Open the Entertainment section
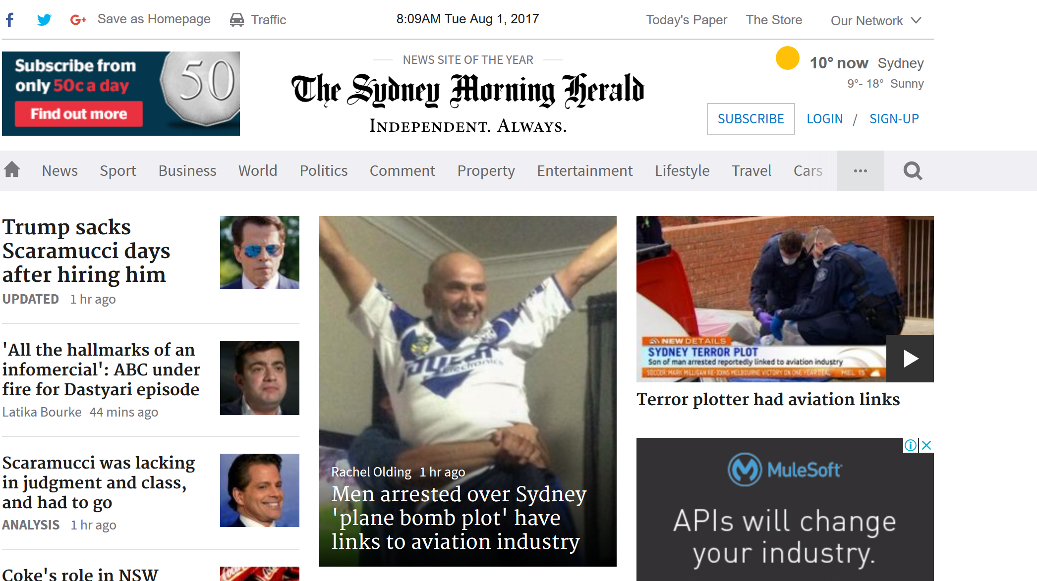This screenshot has height=581, width=1037. pos(585,171)
